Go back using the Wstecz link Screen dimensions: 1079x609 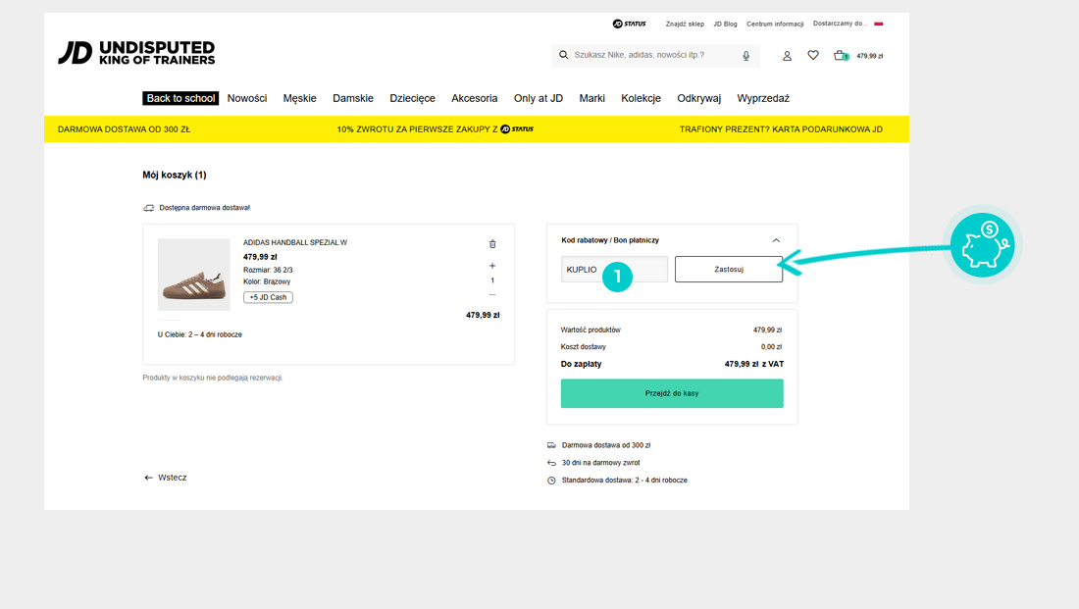[165, 478]
